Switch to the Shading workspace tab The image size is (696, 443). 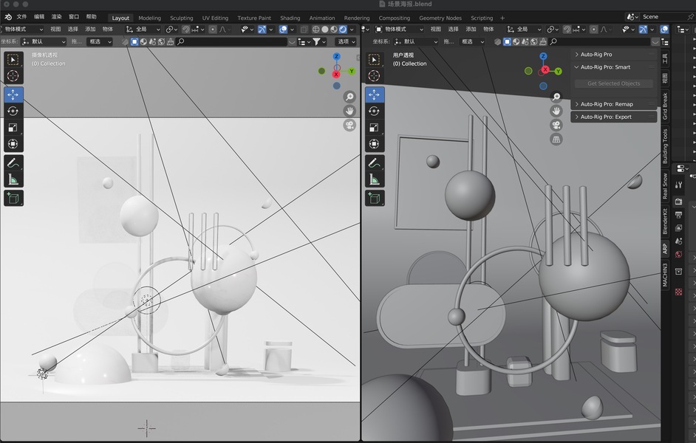click(290, 18)
